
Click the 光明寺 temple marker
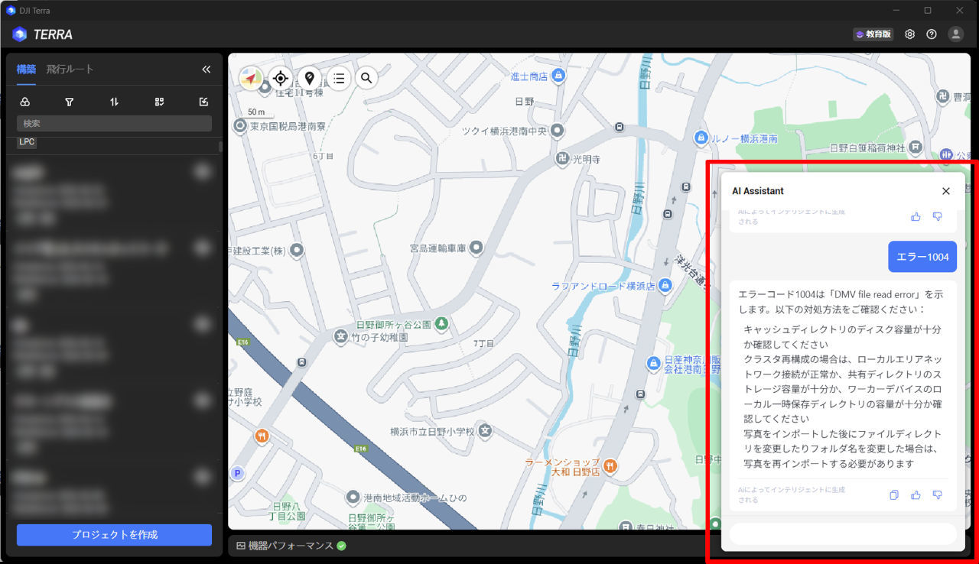(x=562, y=159)
